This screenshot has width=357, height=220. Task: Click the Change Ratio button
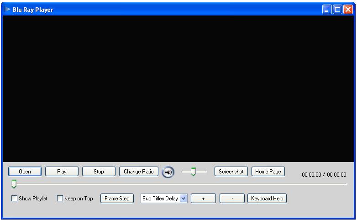pyautogui.click(x=139, y=172)
